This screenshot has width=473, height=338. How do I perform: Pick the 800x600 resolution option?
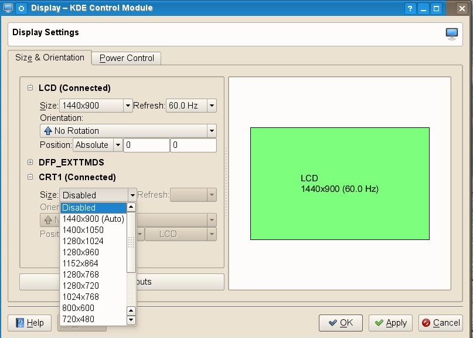[x=79, y=308]
